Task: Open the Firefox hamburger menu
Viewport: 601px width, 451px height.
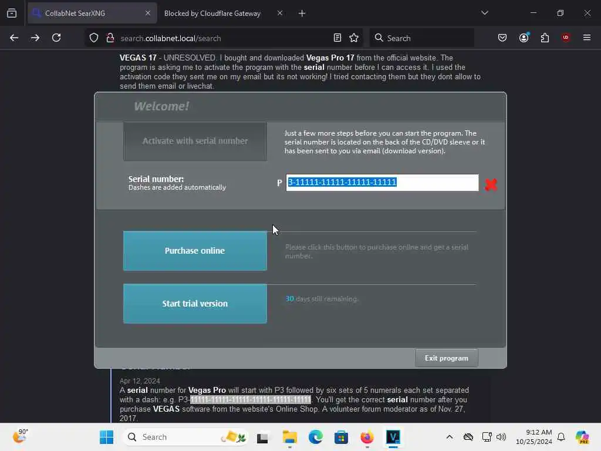Action: [x=587, y=38]
